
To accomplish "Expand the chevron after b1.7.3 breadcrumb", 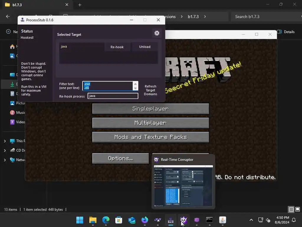I will pos(205,17).
